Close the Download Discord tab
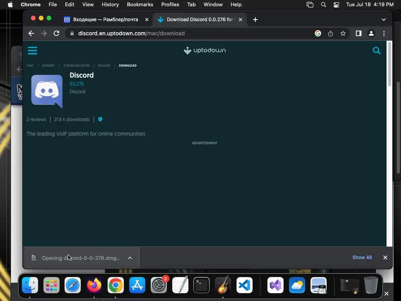Image resolution: width=401 pixels, height=301 pixels. [x=240, y=20]
